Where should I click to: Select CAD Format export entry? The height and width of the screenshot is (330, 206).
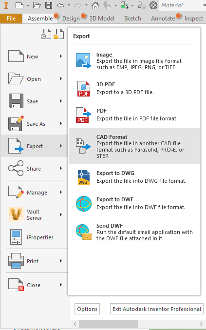pos(134,146)
